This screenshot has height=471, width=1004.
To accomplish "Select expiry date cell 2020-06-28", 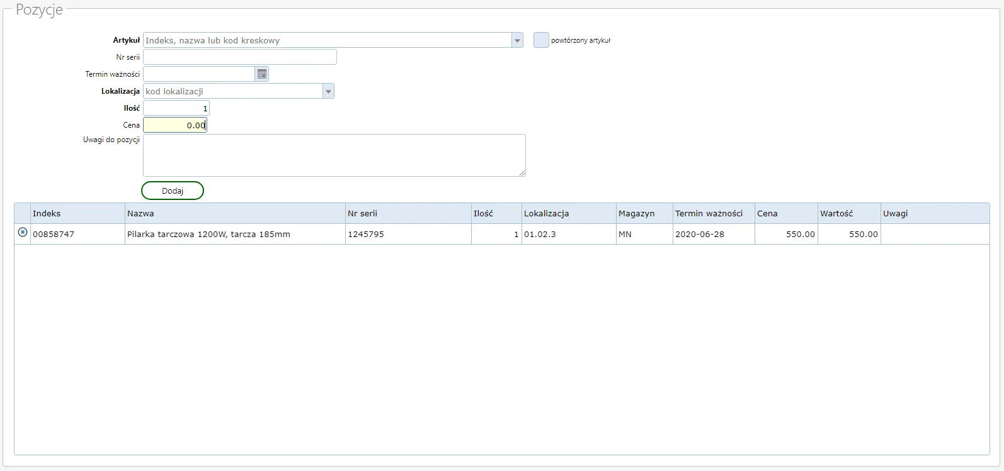I will click(714, 234).
